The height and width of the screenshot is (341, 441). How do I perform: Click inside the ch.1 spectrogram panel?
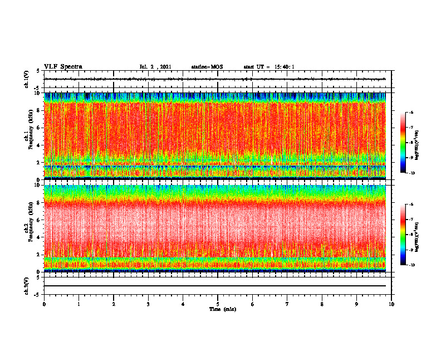(x=215, y=136)
